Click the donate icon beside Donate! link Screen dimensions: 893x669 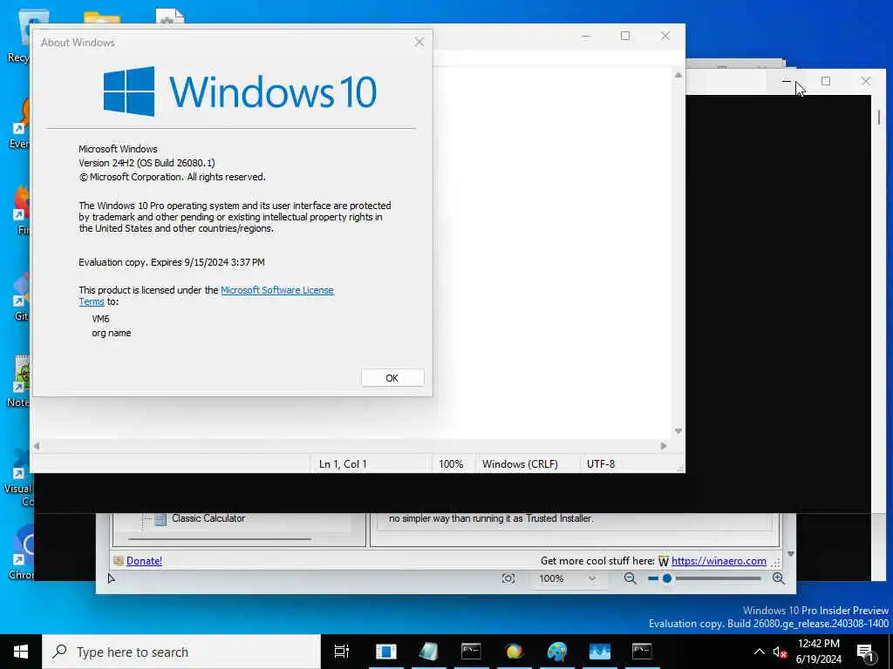[119, 561]
